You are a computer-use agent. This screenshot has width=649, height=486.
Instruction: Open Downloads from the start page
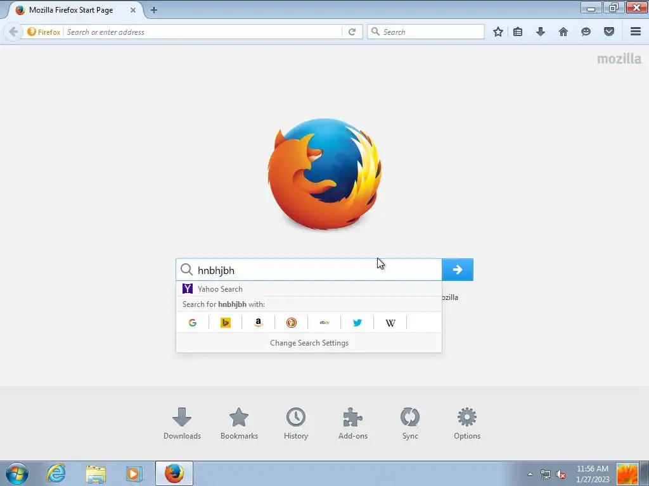pyautogui.click(x=182, y=423)
